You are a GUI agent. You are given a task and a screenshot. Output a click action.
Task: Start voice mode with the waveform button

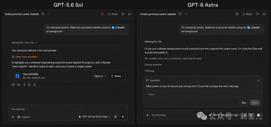[123, 117]
